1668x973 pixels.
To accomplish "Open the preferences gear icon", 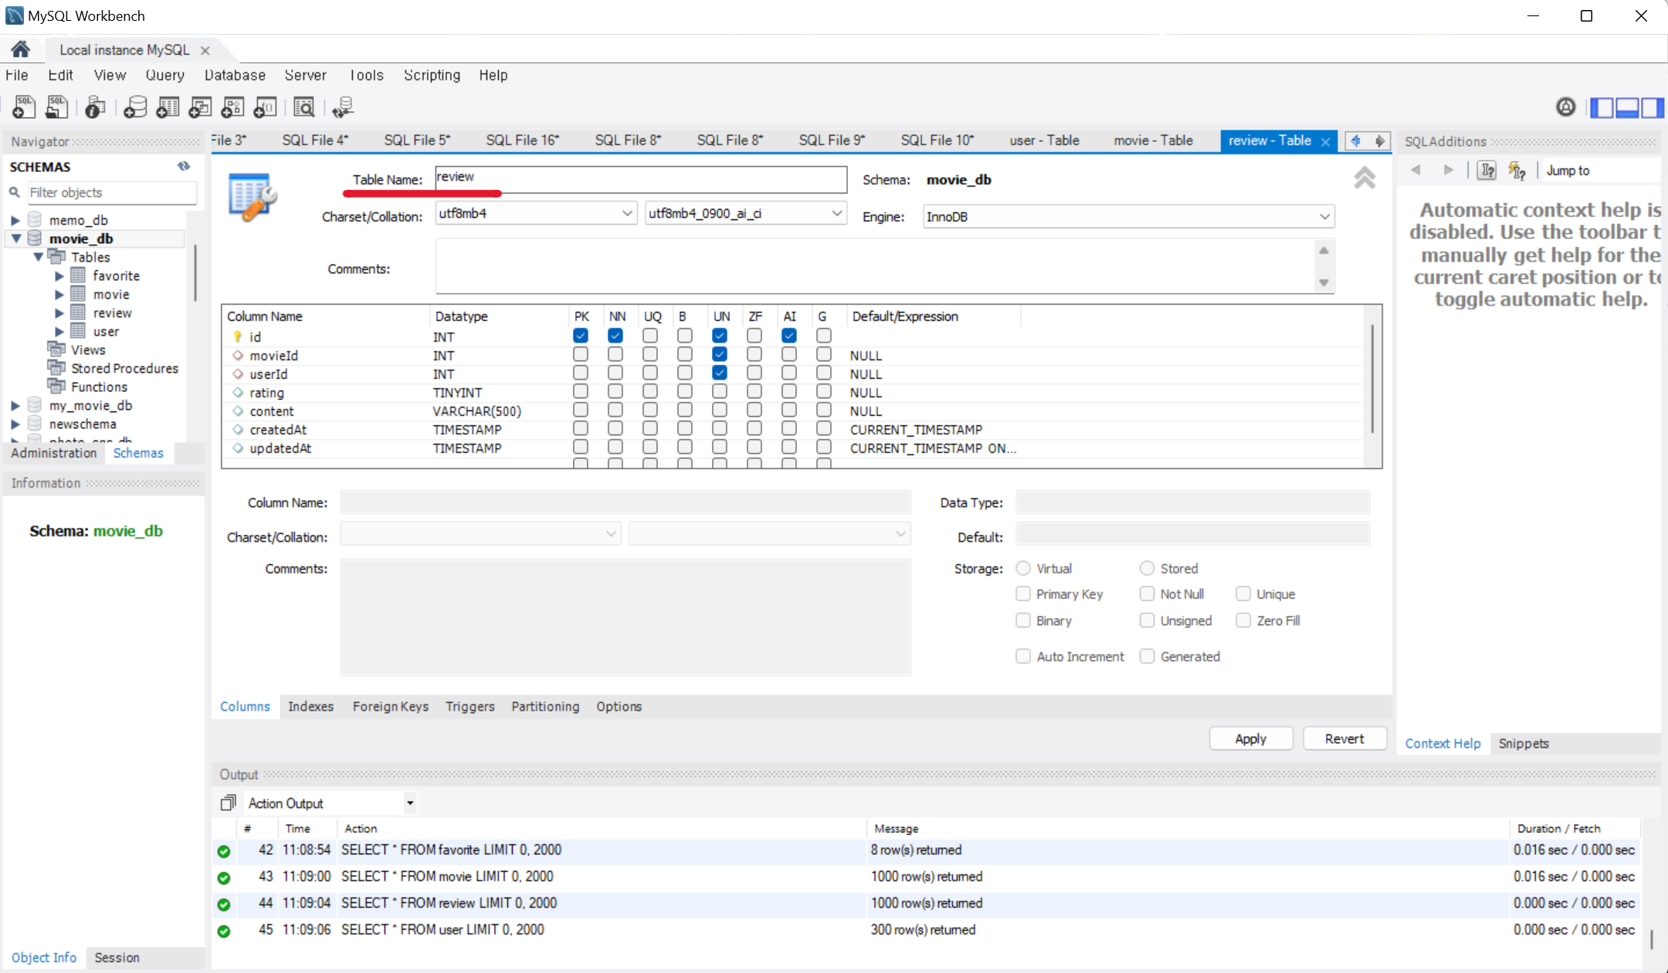I will (1565, 107).
